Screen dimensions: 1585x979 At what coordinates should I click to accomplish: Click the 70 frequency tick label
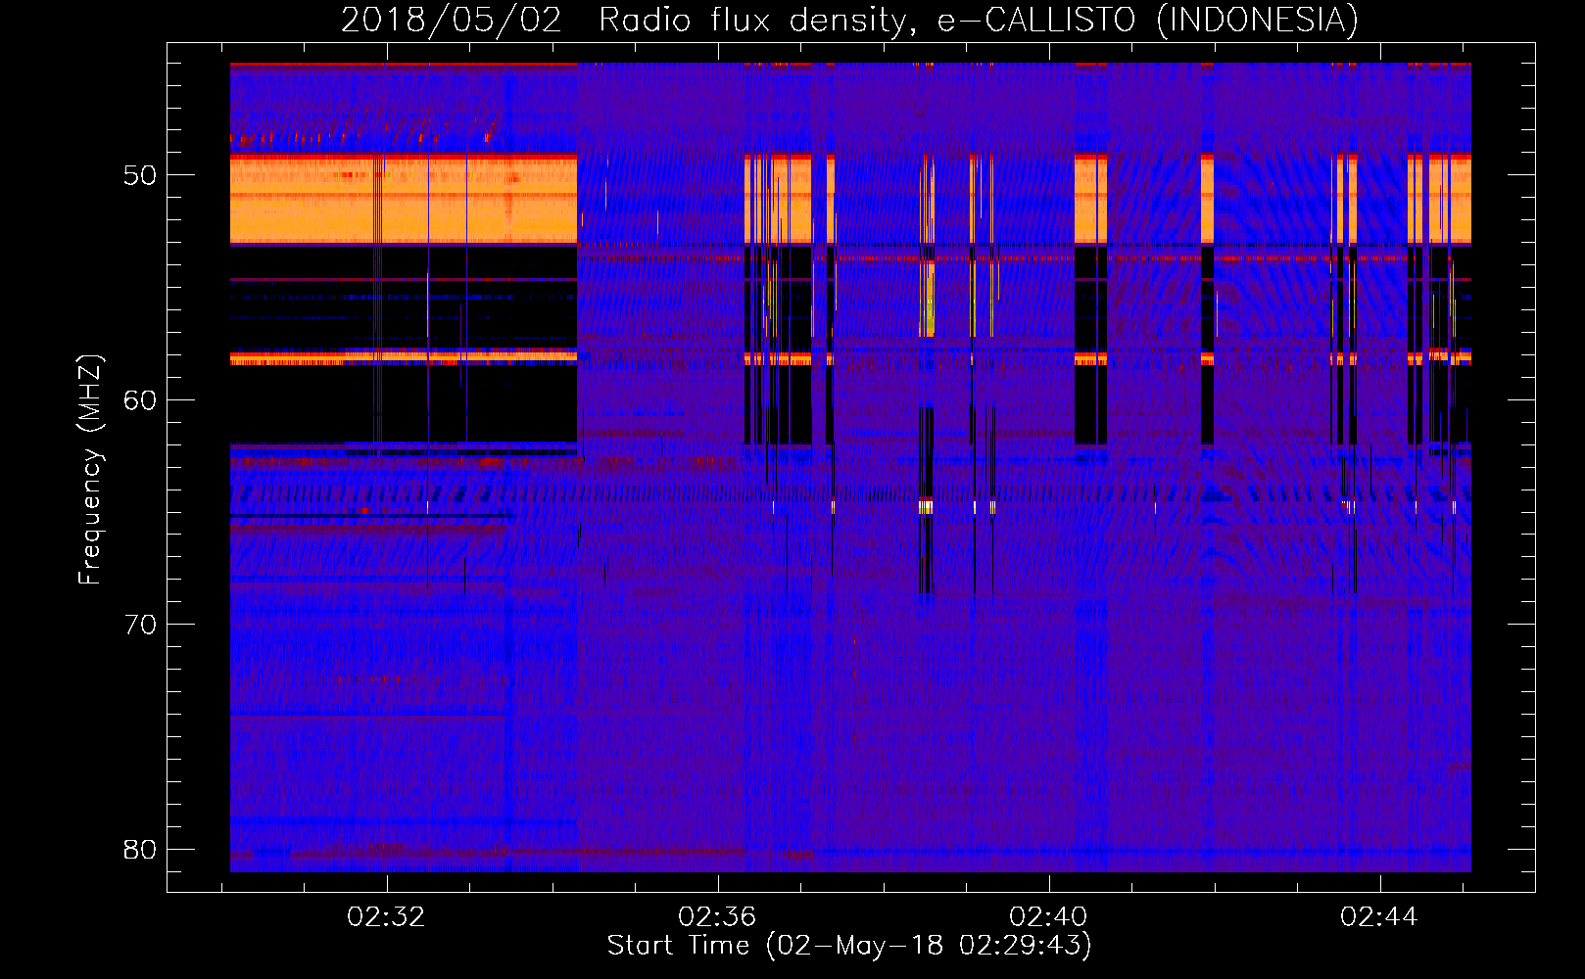click(x=140, y=625)
